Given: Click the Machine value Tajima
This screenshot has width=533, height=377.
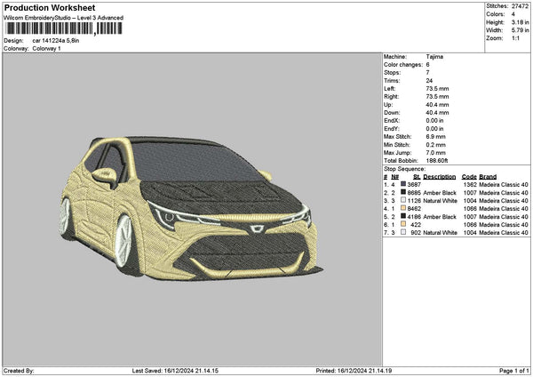Looking at the screenshot, I should (x=434, y=57).
